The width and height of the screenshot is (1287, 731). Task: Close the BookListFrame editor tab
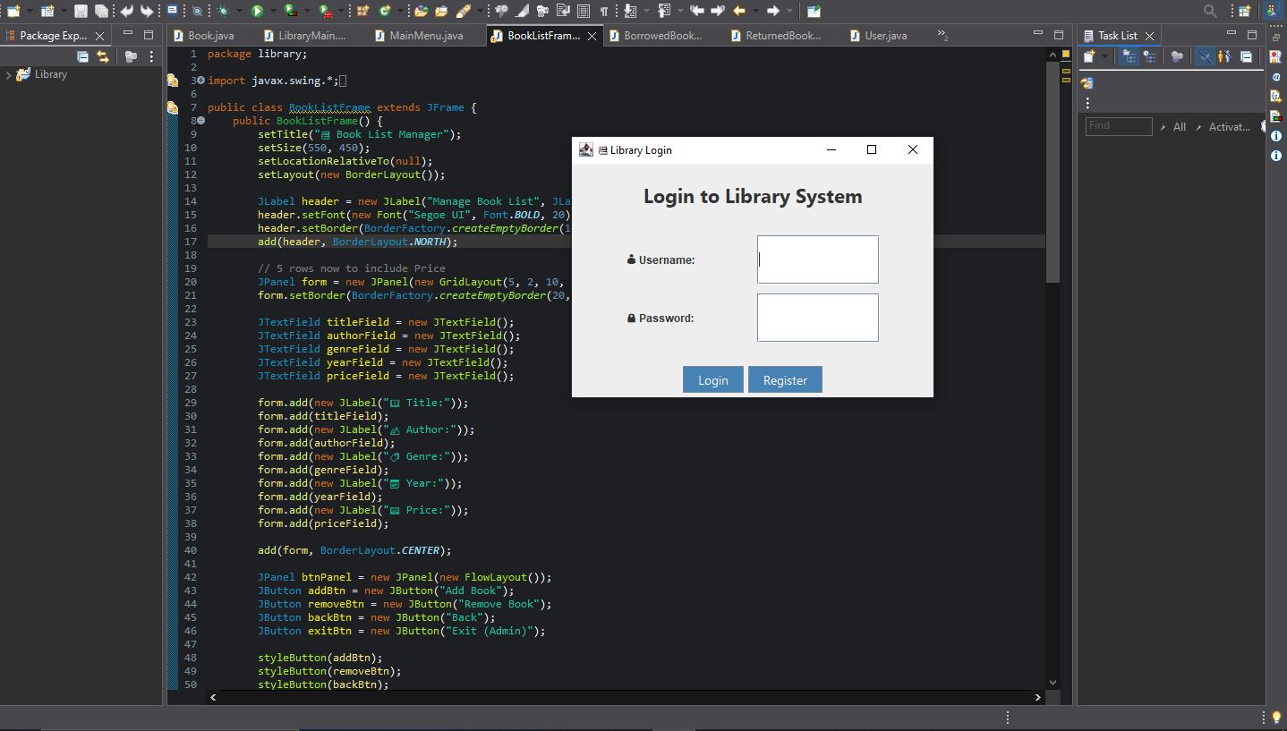592,36
